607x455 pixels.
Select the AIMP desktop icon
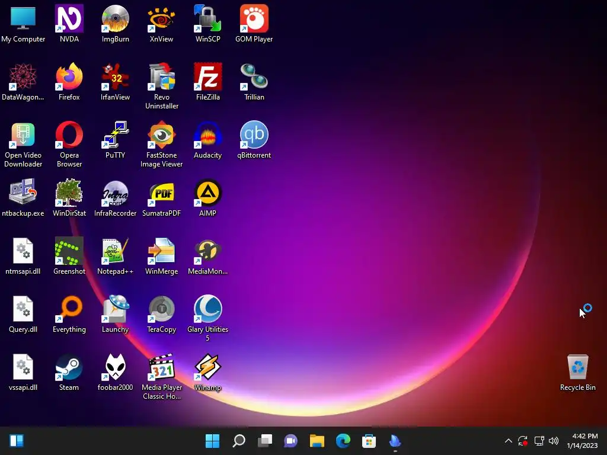pos(207,193)
